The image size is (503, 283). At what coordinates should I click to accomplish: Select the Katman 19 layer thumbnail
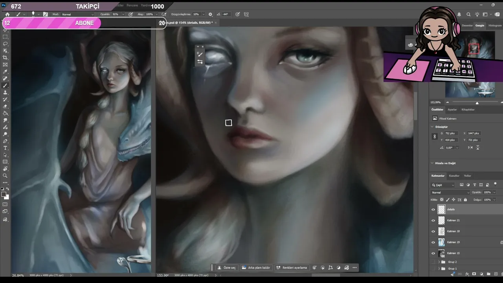pos(441,242)
